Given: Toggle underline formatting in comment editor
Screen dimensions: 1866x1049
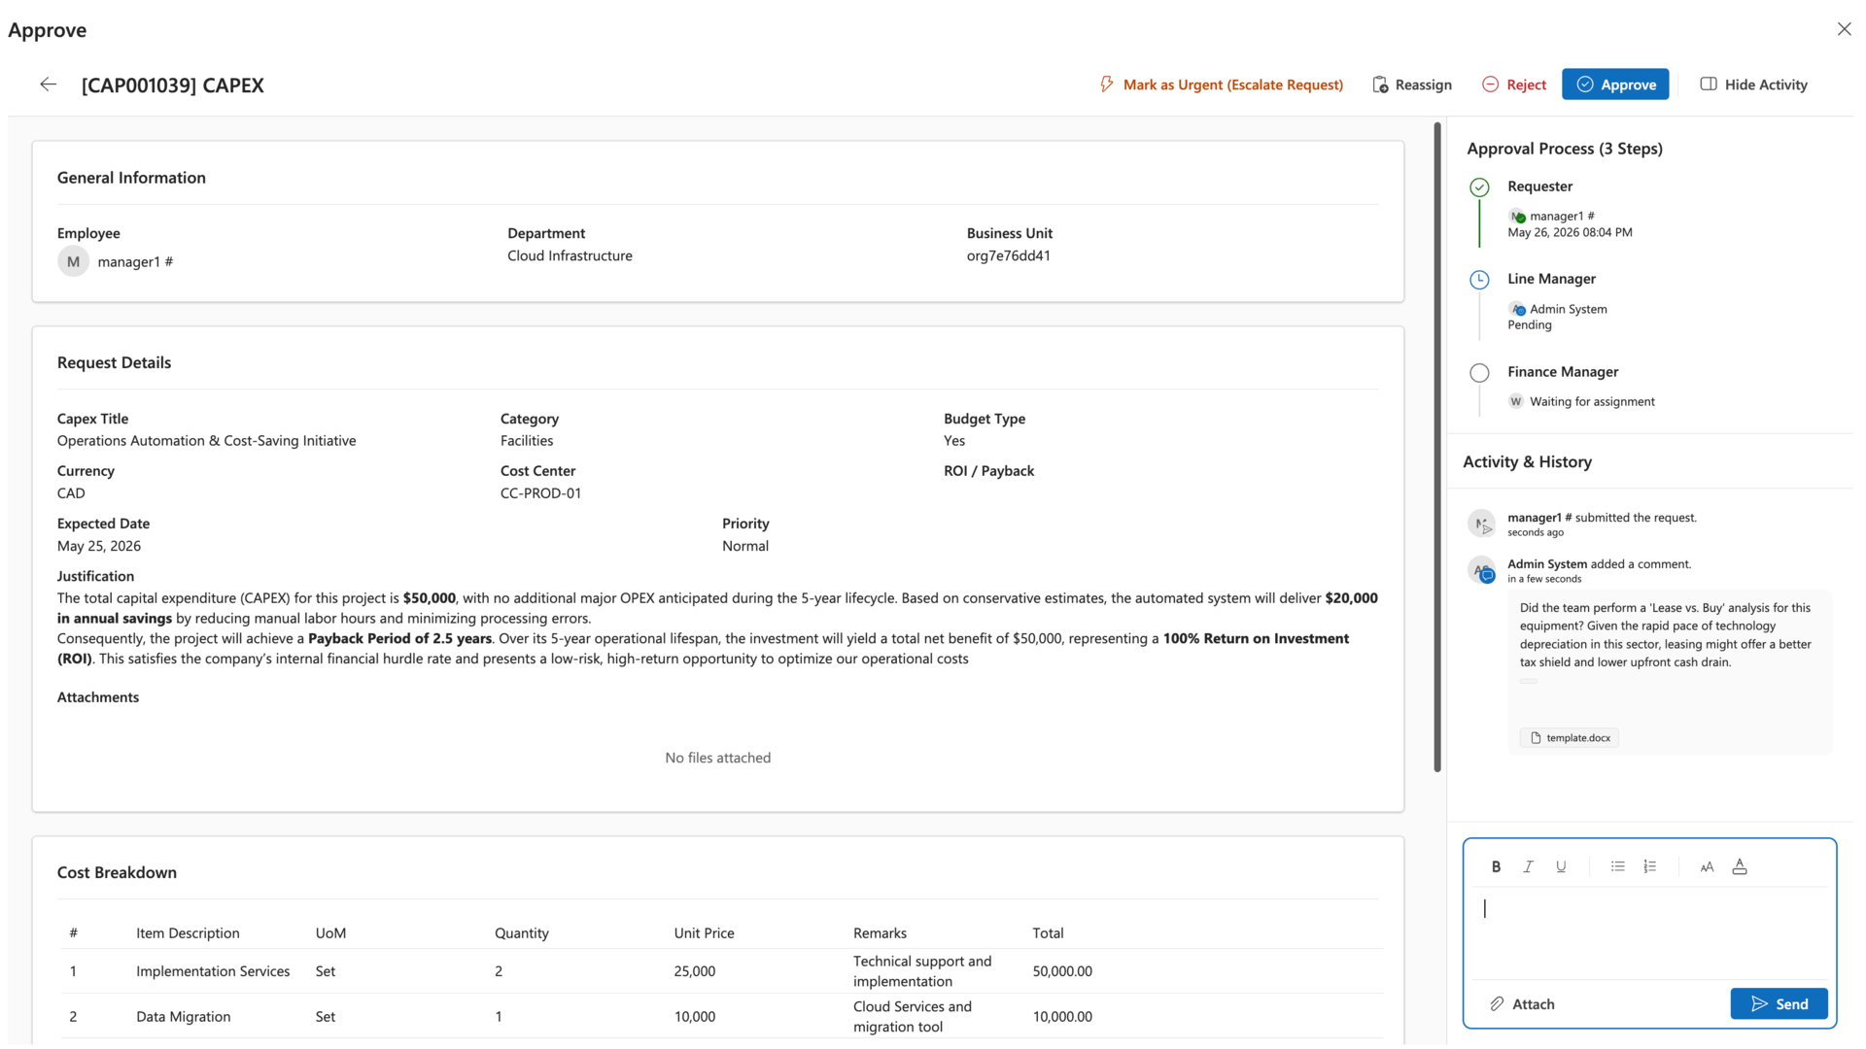Looking at the screenshot, I should click(1561, 866).
